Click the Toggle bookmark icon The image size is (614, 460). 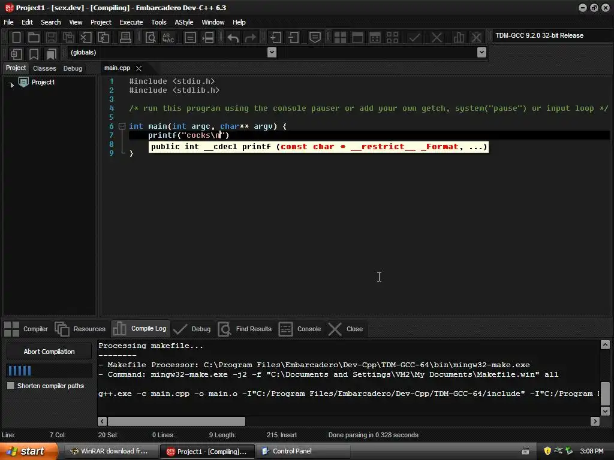pos(34,53)
